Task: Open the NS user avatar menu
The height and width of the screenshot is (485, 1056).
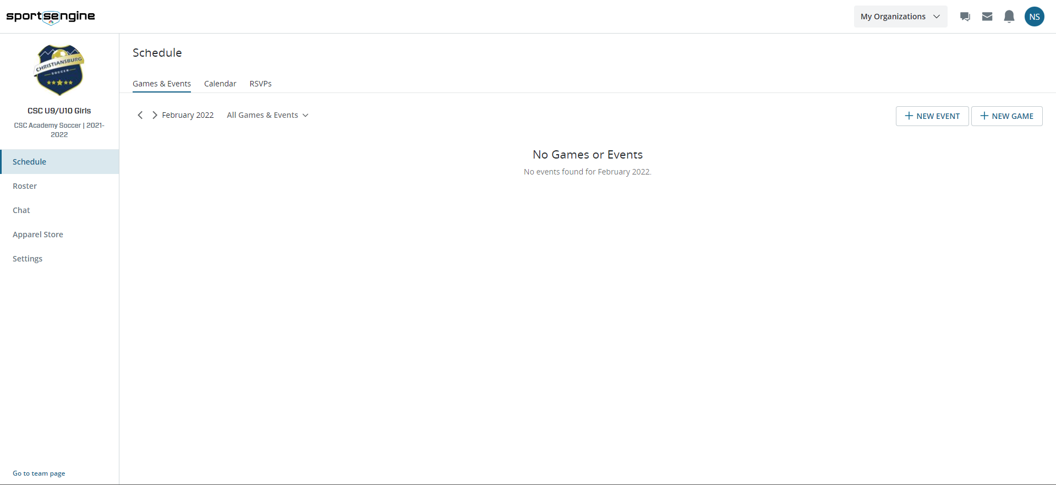Action: 1034,17
